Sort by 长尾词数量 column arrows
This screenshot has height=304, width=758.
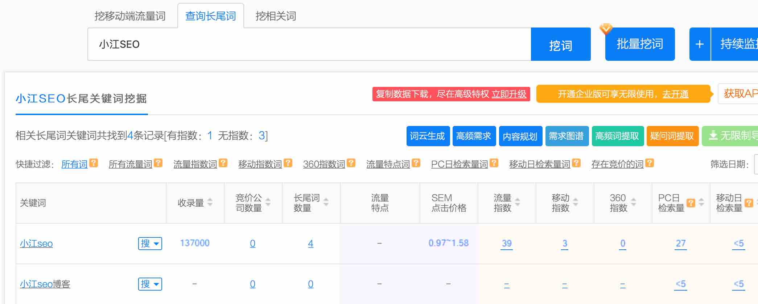tap(326, 202)
